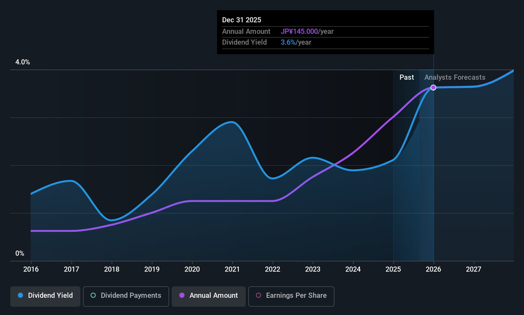Click the 4.0% y-axis label

pyautogui.click(x=23, y=62)
